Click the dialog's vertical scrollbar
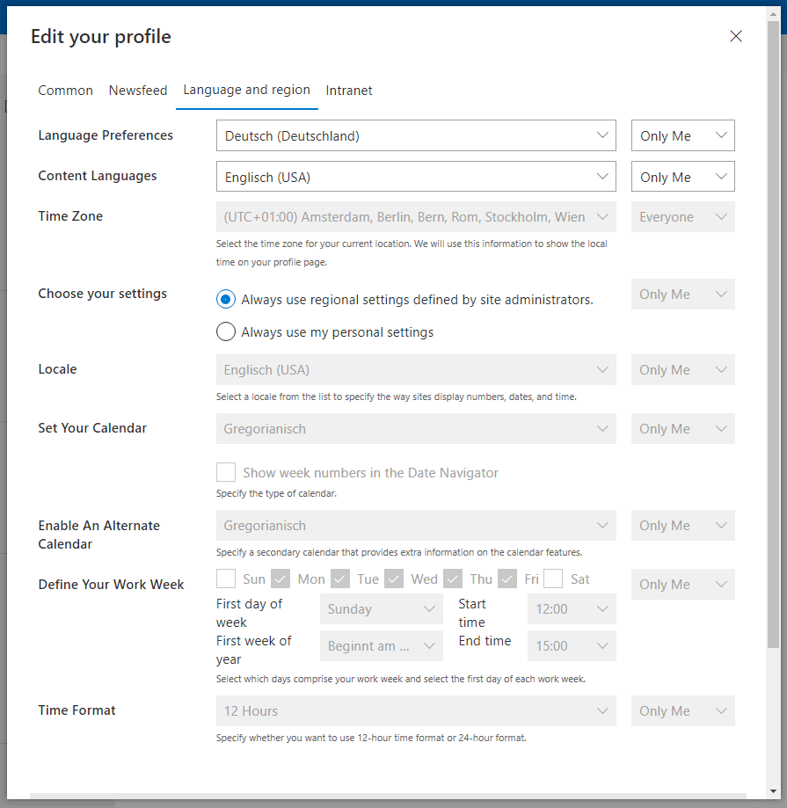The image size is (787, 808). click(773, 352)
